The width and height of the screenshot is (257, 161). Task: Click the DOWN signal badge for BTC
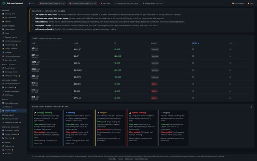(x=154, y=84)
